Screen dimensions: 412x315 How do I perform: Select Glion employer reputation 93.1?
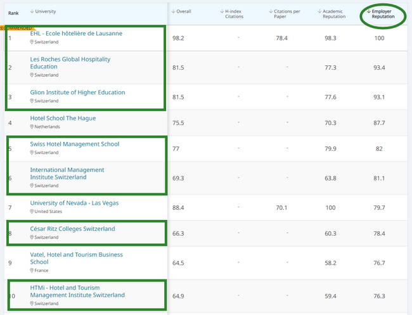[x=379, y=97]
